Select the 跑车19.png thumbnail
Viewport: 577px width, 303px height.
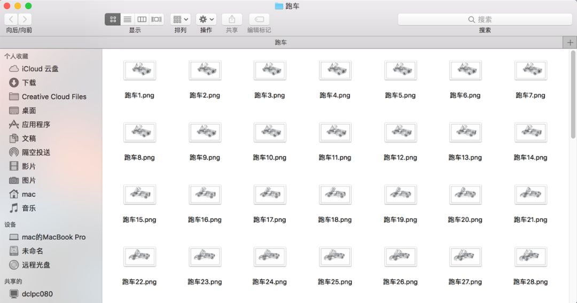coord(400,195)
